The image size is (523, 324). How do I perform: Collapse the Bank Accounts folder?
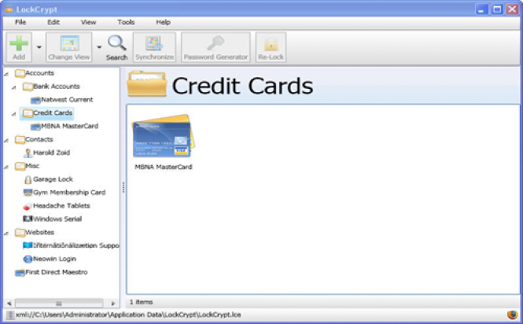coord(14,87)
